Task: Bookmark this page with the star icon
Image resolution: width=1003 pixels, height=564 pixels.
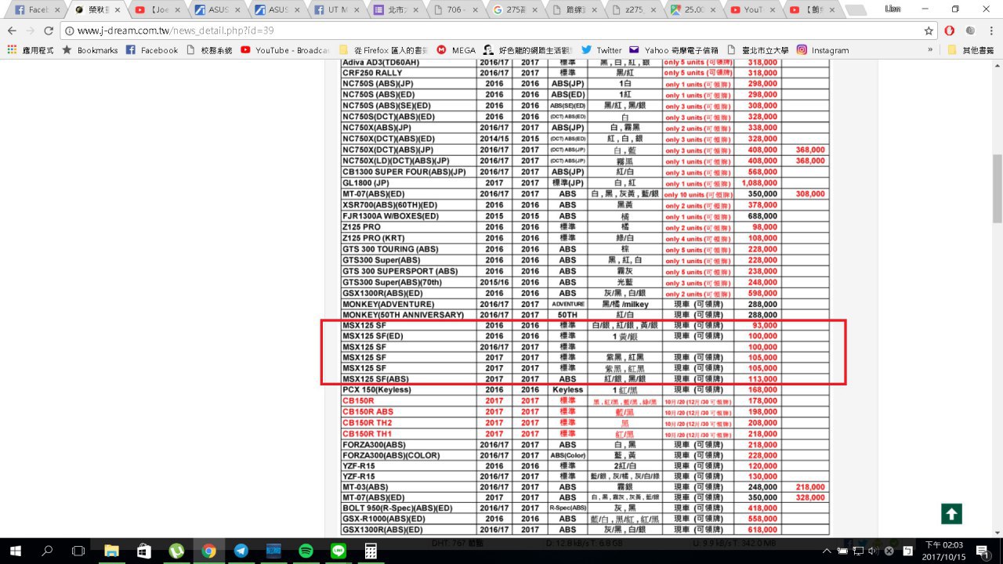Action: pyautogui.click(x=929, y=31)
